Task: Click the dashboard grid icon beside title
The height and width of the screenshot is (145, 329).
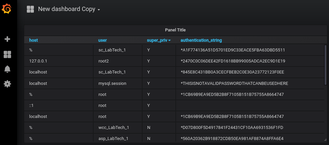Action: point(31,9)
